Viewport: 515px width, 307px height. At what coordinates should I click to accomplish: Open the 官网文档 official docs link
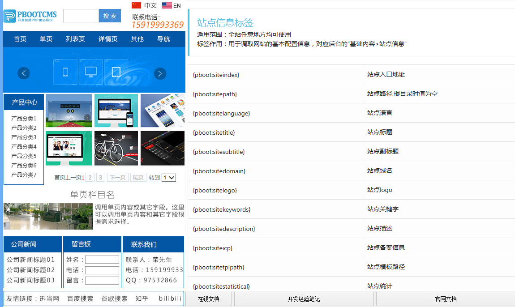click(446, 298)
